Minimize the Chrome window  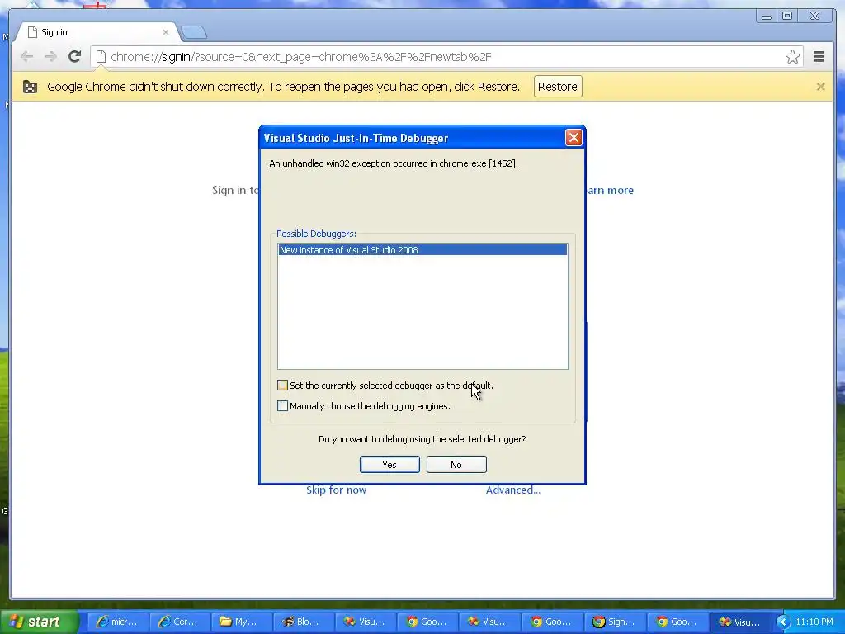(x=766, y=17)
